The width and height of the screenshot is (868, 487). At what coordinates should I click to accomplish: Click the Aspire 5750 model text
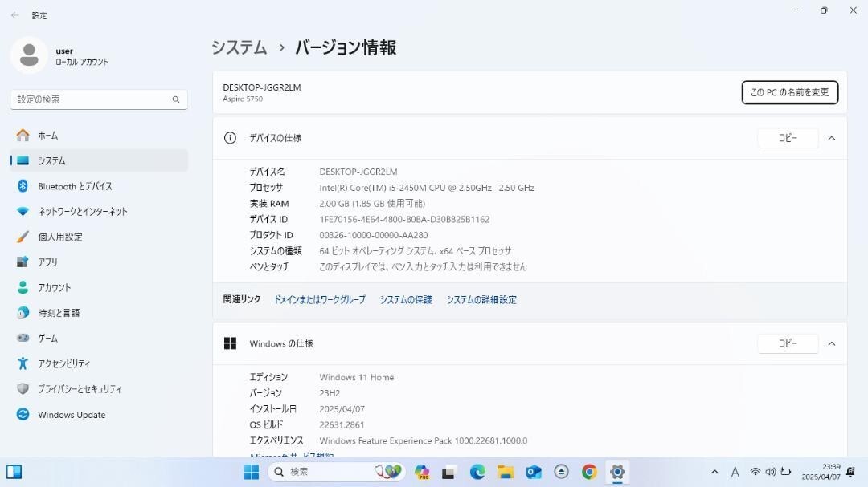point(243,99)
